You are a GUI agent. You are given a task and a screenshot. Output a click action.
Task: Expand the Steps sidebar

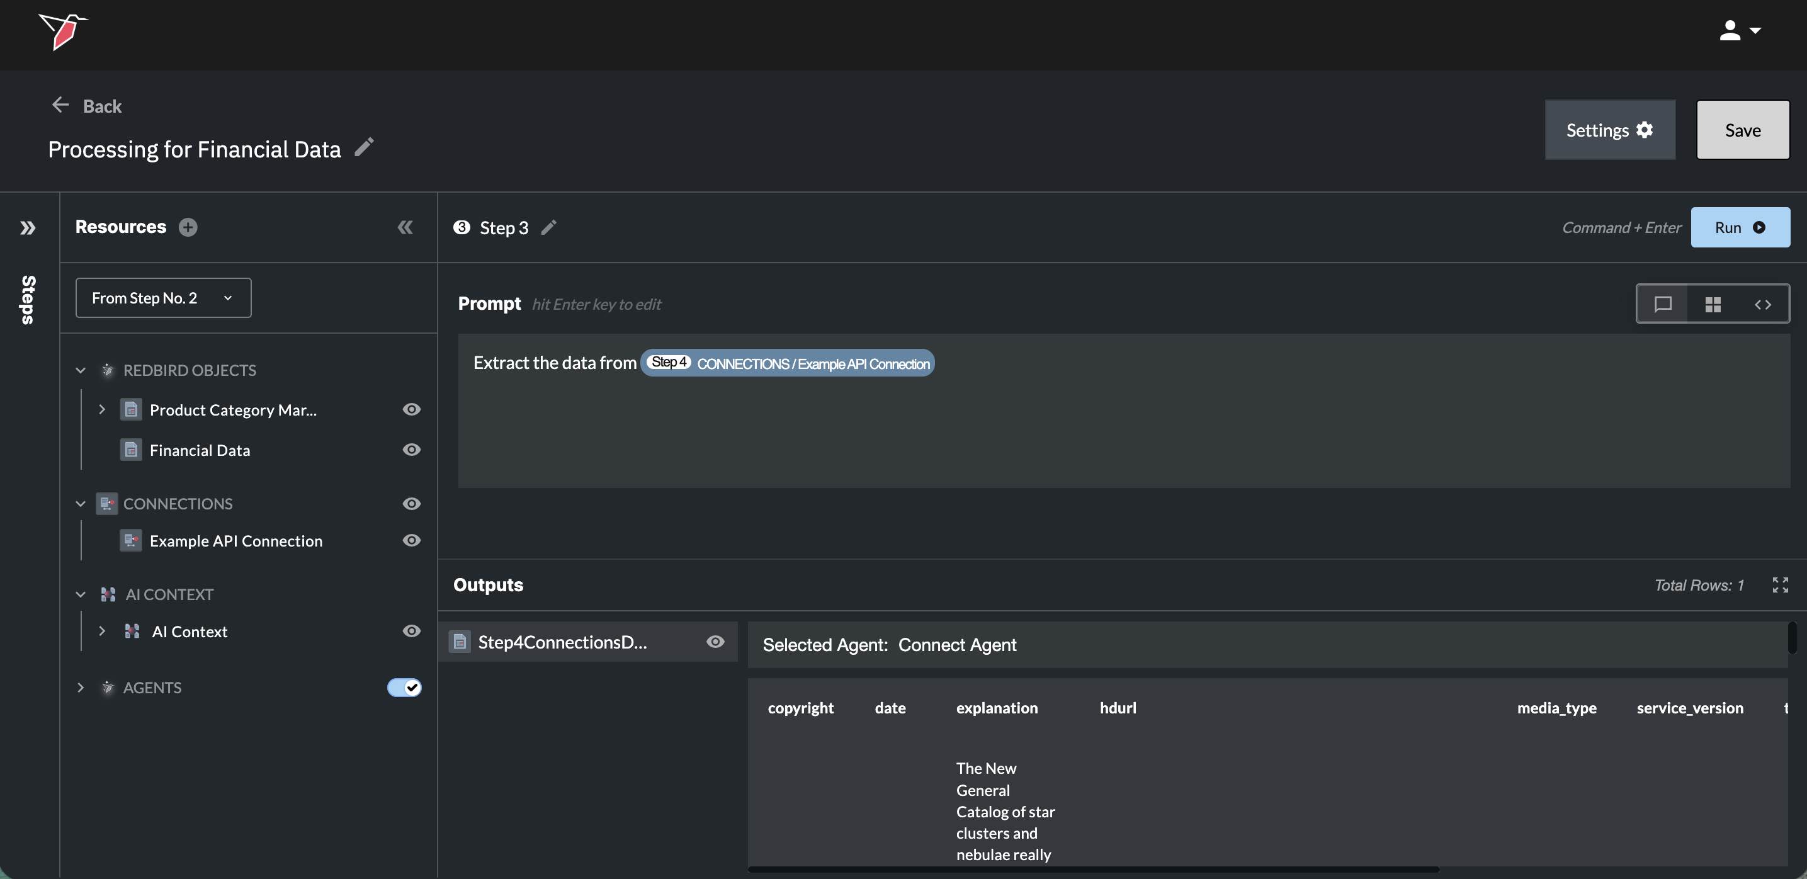28,228
